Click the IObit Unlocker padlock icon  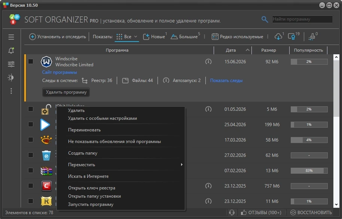click(x=46, y=109)
